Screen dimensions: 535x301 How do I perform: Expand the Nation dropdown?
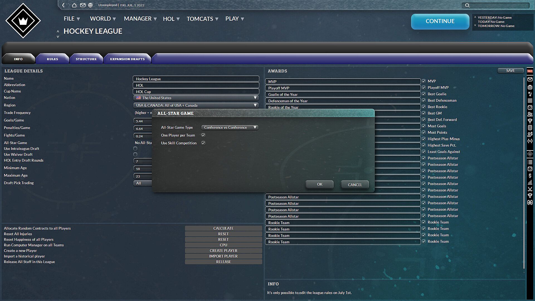(196, 98)
